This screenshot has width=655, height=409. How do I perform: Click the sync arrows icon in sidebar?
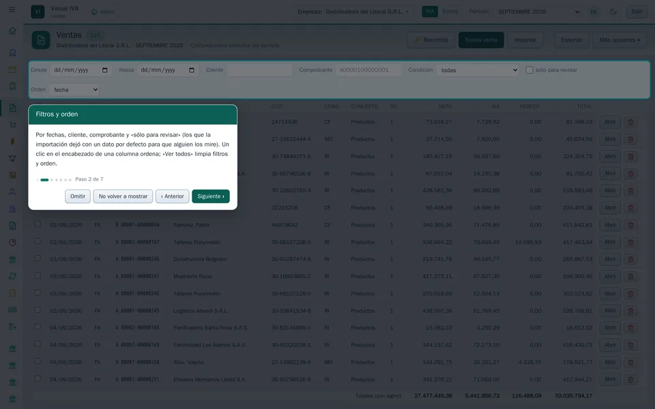(12, 276)
